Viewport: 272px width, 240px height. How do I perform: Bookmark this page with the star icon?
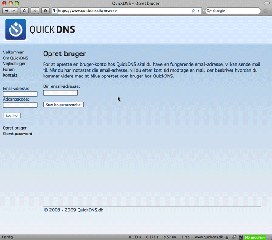click(x=193, y=11)
